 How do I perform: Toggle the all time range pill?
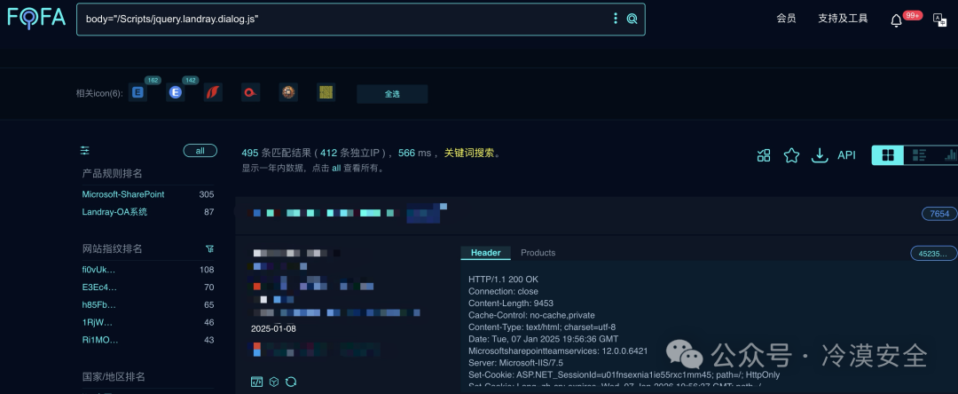coord(200,150)
